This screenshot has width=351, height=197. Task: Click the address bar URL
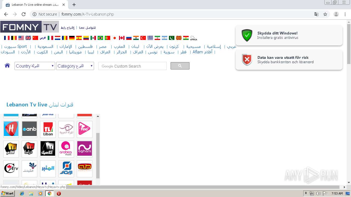88,14
